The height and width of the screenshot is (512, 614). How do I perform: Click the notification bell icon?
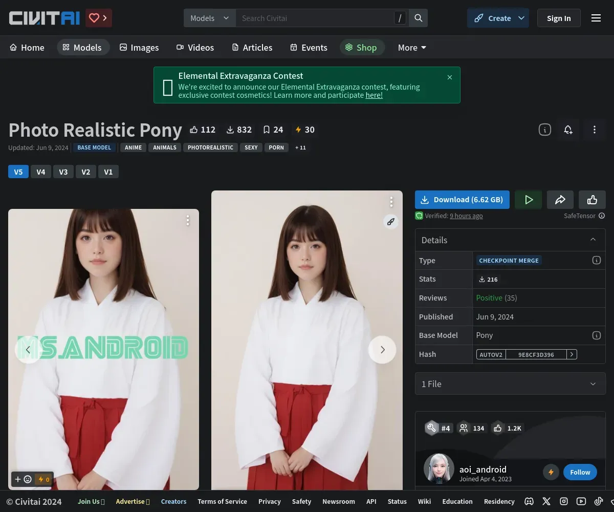[x=568, y=130]
